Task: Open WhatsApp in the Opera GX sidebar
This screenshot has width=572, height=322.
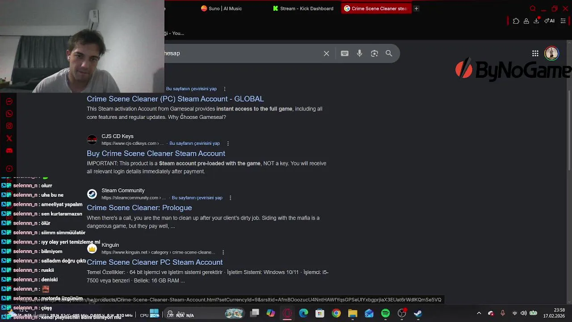Action: (x=9, y=114)
